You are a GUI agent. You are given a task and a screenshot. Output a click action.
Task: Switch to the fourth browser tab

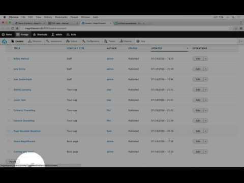130,23
